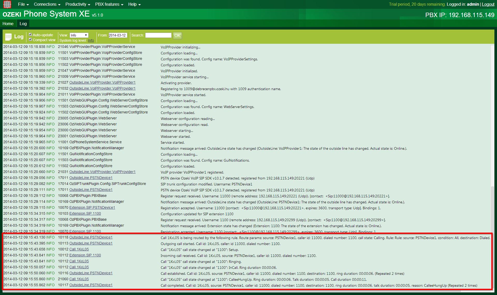The image size is (497, 295).
Task: Open the Productivity menu
Action: click(x=76, y=4)
